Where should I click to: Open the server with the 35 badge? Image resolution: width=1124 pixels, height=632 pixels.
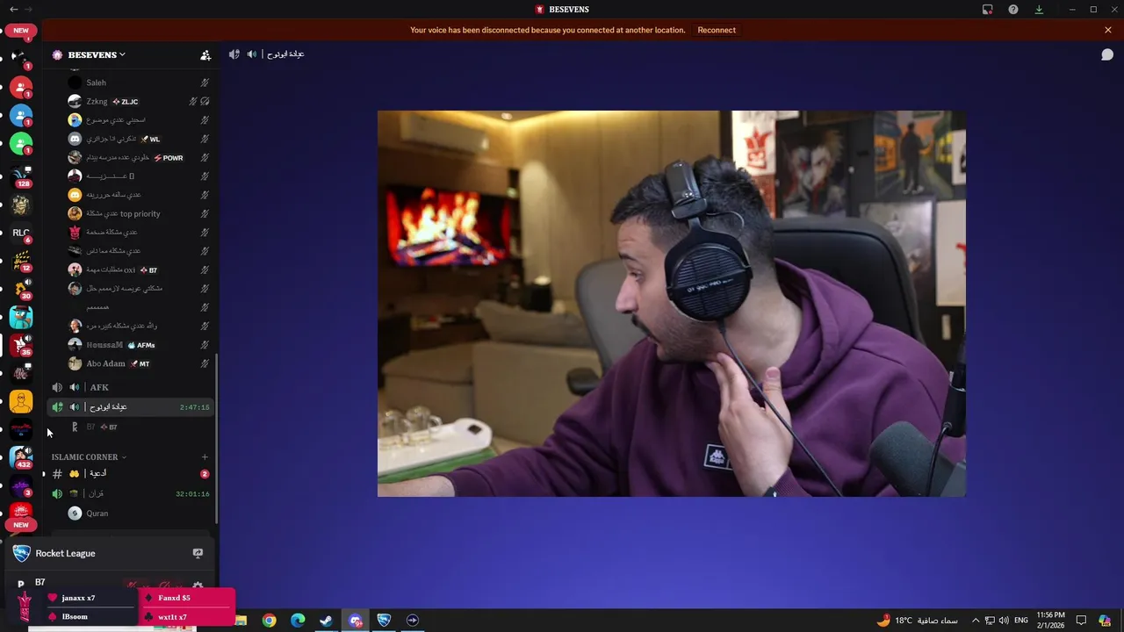coord(21,345)
